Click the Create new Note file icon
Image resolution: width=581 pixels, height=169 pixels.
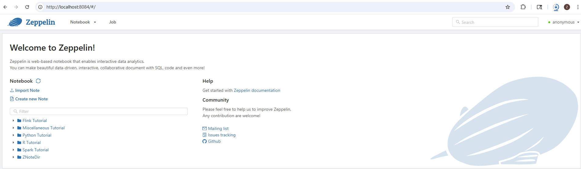click(12, 99)
